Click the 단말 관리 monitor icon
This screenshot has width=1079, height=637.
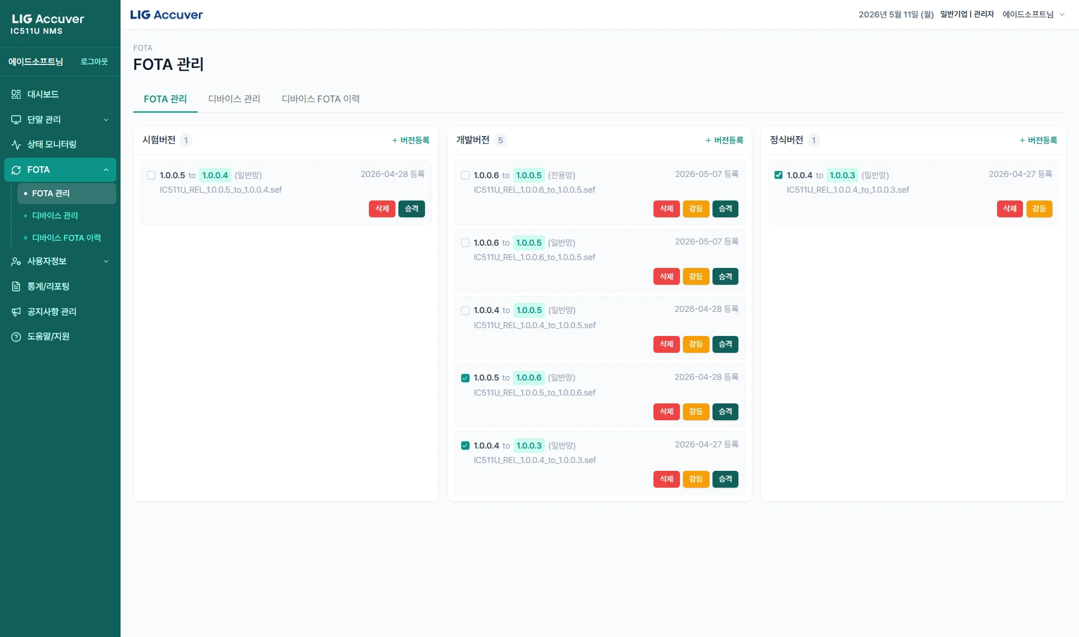16,120
